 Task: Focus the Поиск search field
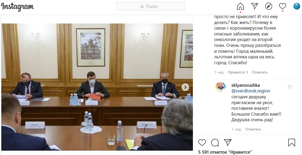(x=151, y=6)
